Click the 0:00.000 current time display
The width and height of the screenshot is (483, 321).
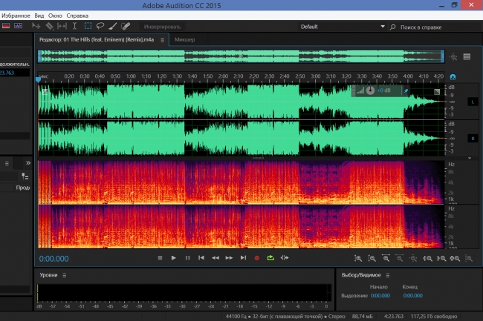pos(54,259)
